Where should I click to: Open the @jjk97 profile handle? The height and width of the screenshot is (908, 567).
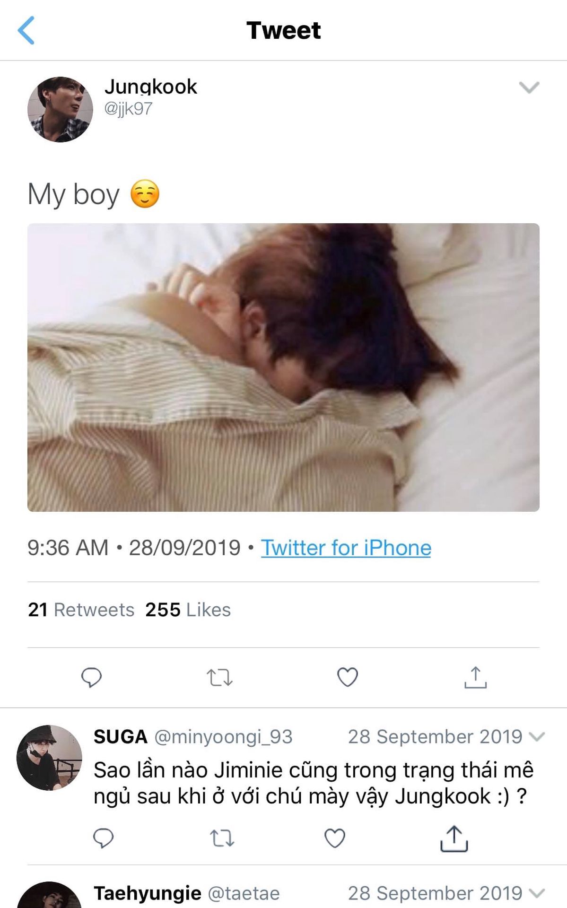[x=128, y=109]
